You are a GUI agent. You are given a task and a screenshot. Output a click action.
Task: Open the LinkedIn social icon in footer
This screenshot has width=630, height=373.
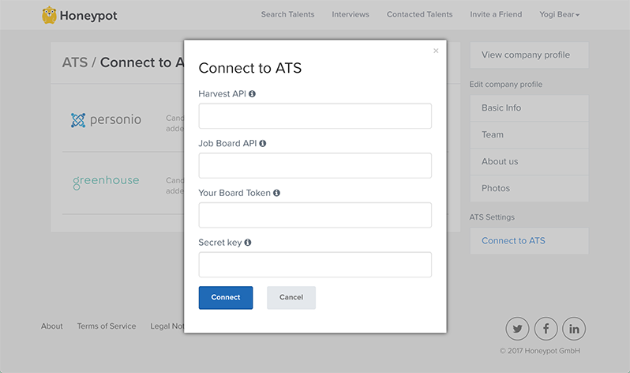click(574, 328)
